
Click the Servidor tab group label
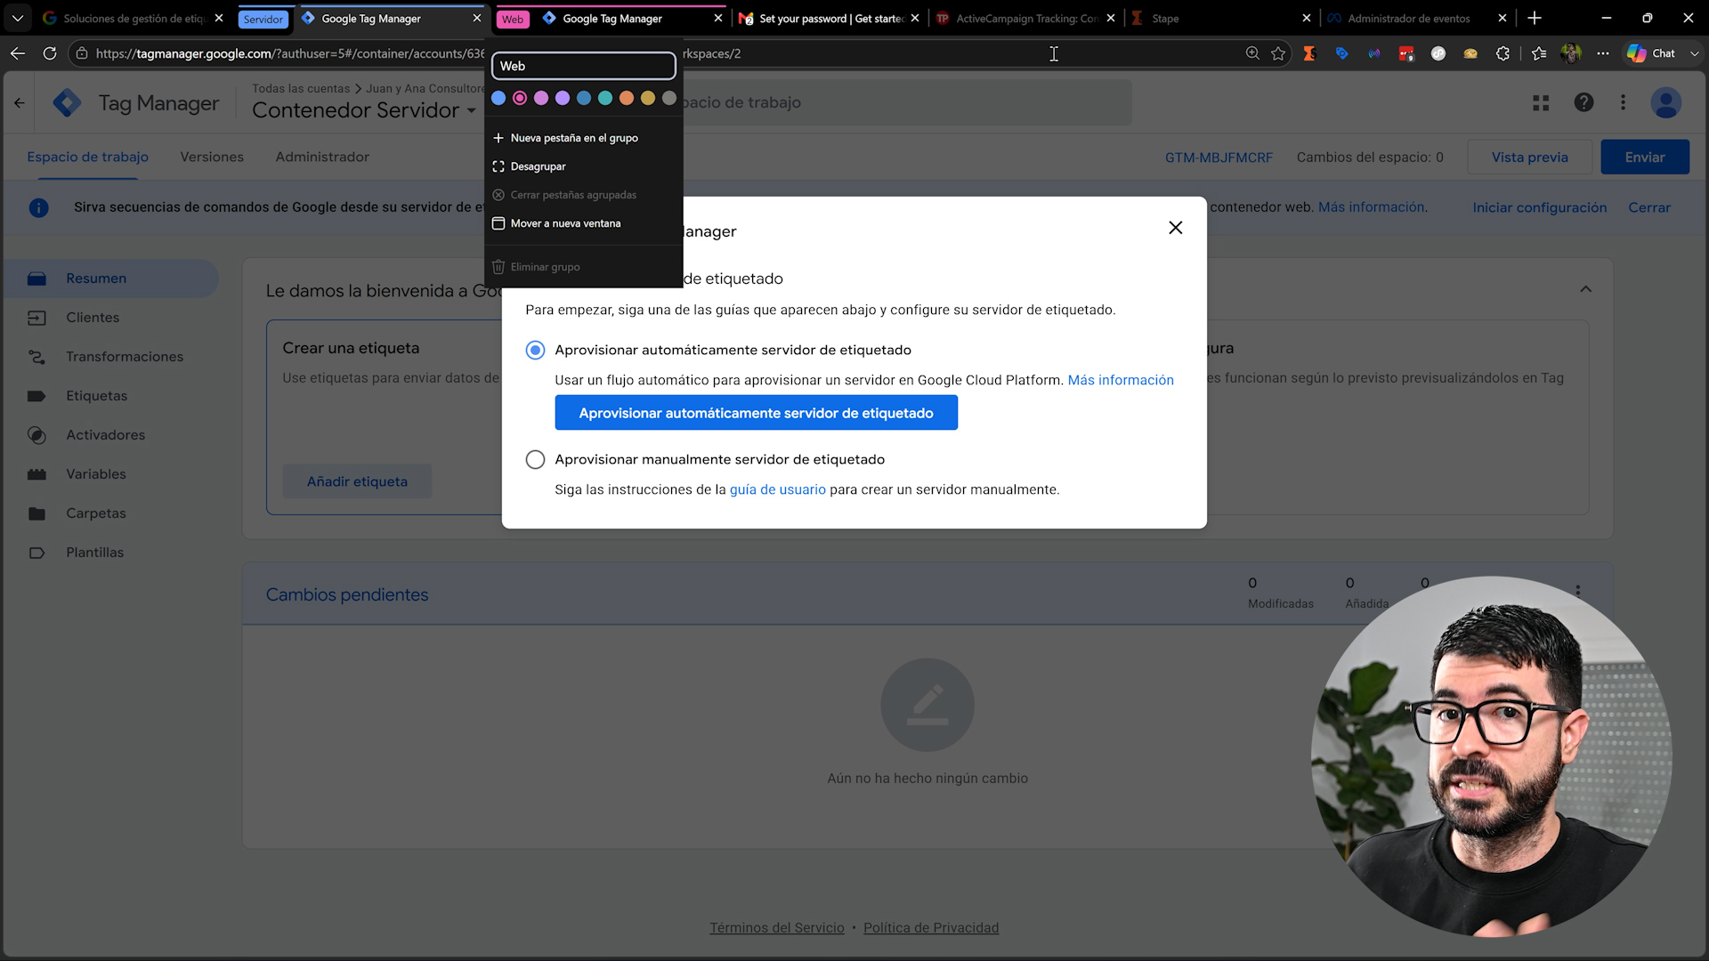pyautogui.click(x=263, y=19)
